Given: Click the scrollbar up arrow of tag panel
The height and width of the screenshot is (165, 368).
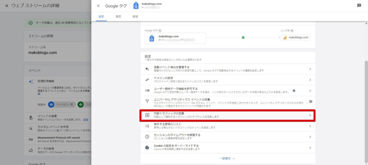Looking at the screenshot, I should (366, 24).
